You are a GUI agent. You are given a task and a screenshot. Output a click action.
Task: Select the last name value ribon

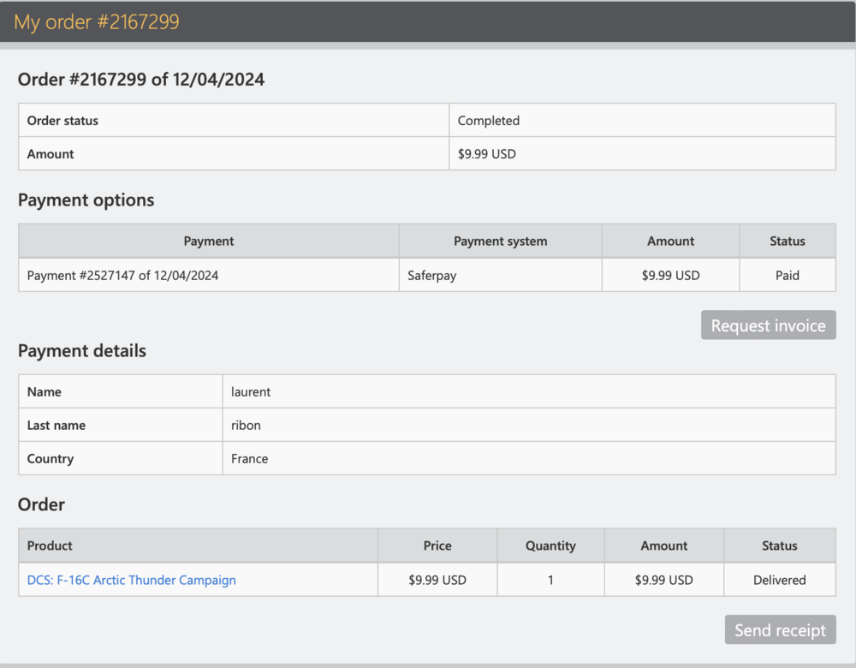point(246,425)
